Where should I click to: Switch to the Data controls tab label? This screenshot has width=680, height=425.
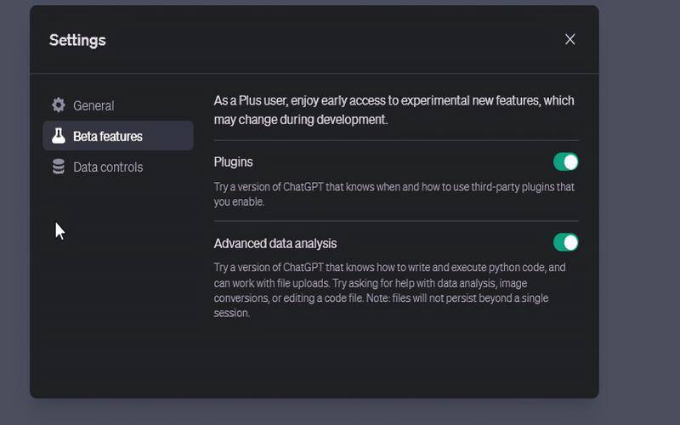coord(108,167)
